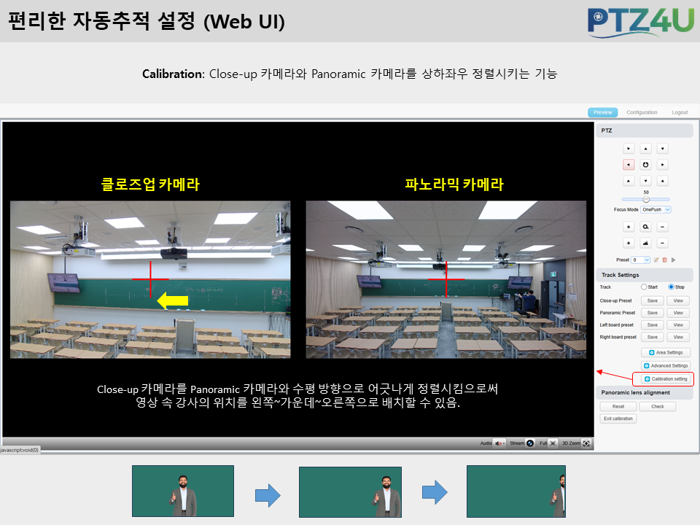The width and height of the screenshot is (700, 525).
Task: Click minus in the magnifier zoom row
Action: click(x=663, y=227)
